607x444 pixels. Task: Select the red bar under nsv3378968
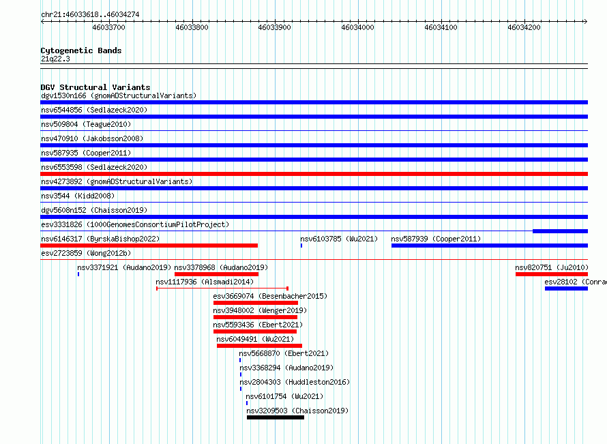(216, 274)
